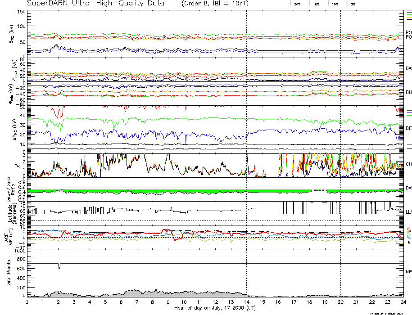Click the 10% legend marker at top

point(334,4)
